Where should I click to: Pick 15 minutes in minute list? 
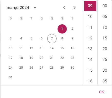105,38
